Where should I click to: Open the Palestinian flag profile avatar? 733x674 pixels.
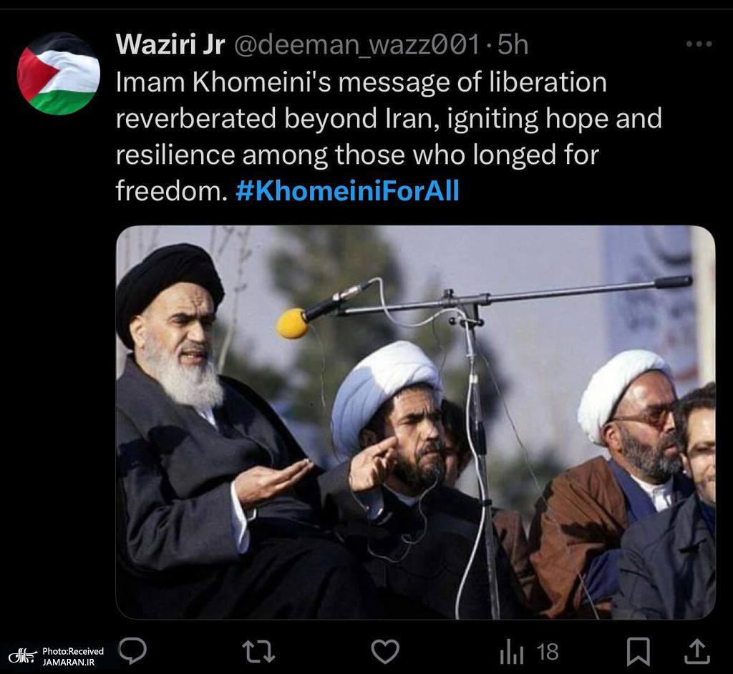59,74
